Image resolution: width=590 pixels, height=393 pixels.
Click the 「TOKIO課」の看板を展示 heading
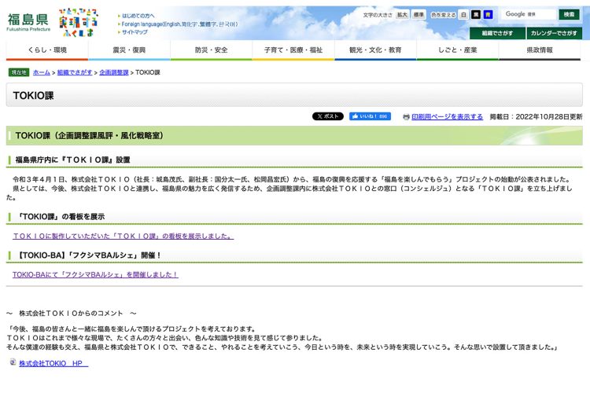61,217
